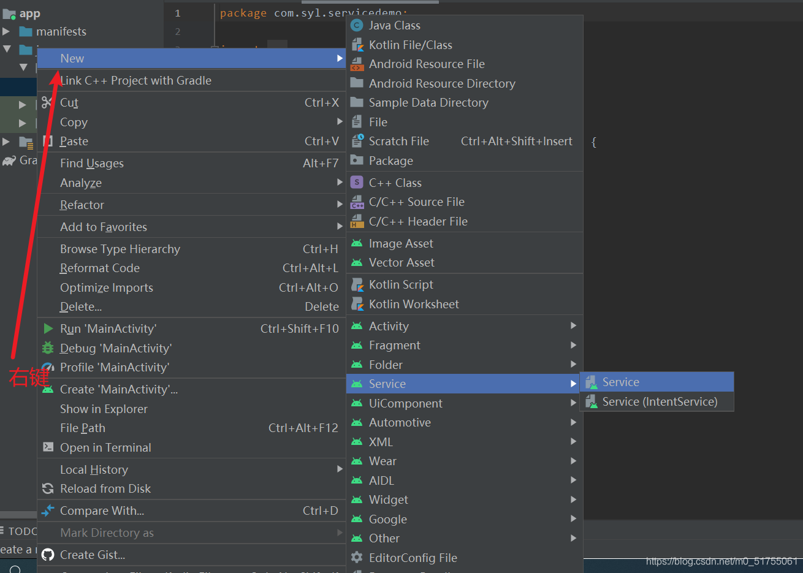Select File in the New submenu
This screenshot has height=573, width=803.
465,122
